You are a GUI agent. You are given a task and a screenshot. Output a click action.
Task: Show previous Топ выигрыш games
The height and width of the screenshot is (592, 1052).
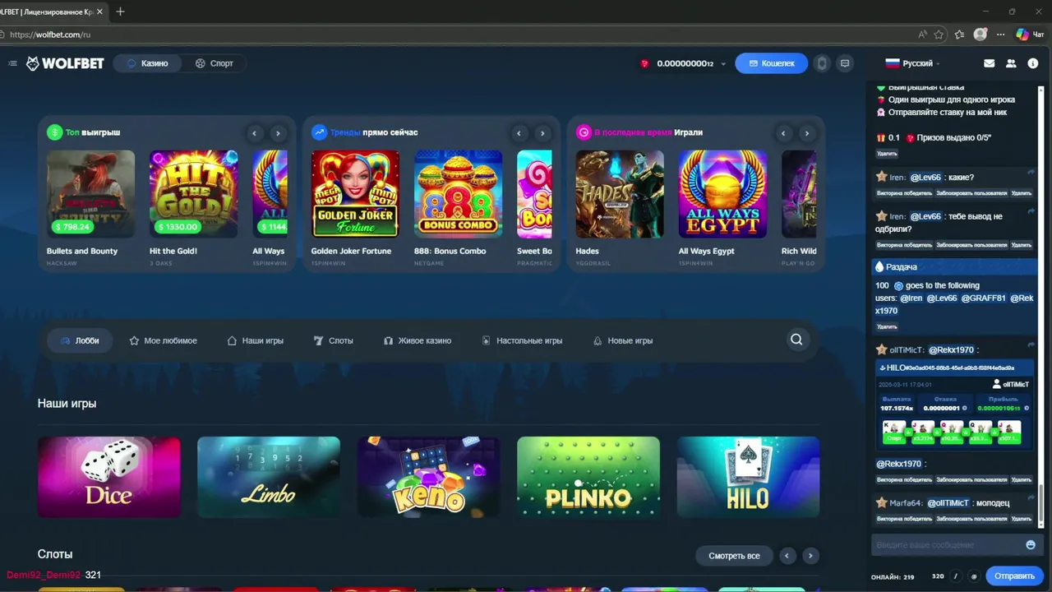pyautogui.click(x=255, y=133)
